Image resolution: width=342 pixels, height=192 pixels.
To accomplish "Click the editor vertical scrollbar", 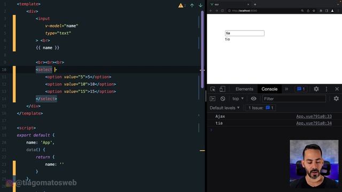I will (202, 50).
